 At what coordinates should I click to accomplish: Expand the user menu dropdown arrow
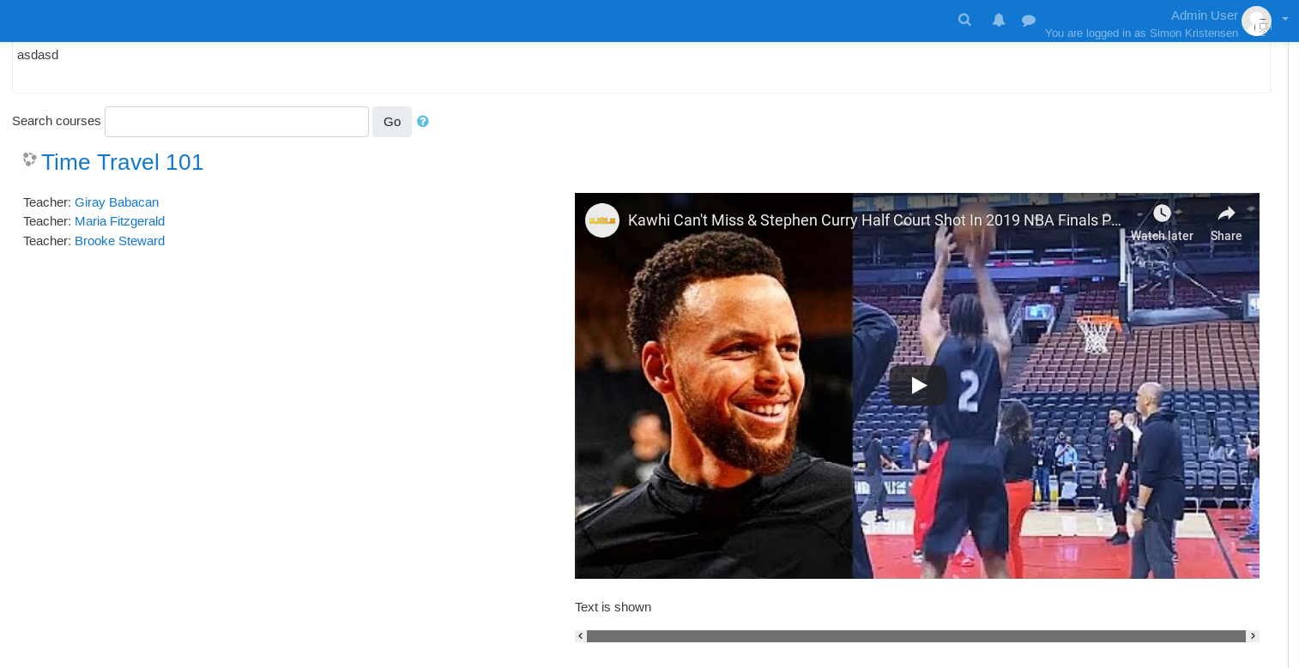pos(1285,19)
